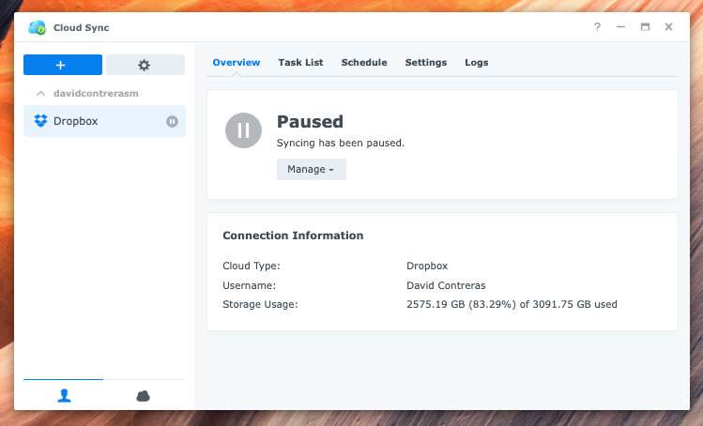Click the pause status icon next to Dropbox
The width and height of the screenshot is (703, 426).
point(172,122)
